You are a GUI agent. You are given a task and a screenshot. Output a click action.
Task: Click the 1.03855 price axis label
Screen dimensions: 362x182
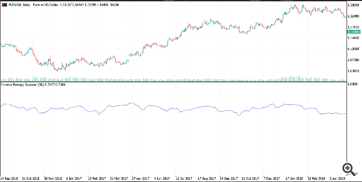354,71
